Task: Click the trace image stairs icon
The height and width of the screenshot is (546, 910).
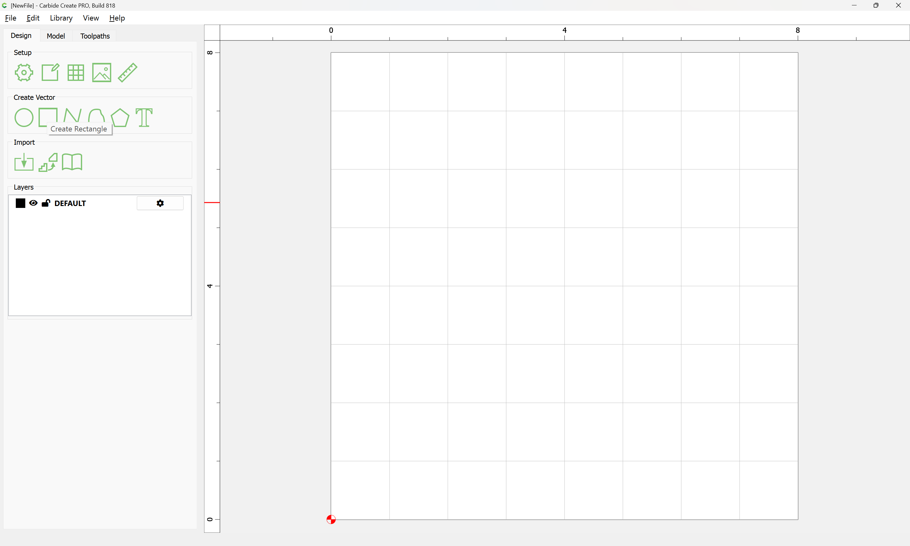Action: pyautogui.click(x=48, y=162)
